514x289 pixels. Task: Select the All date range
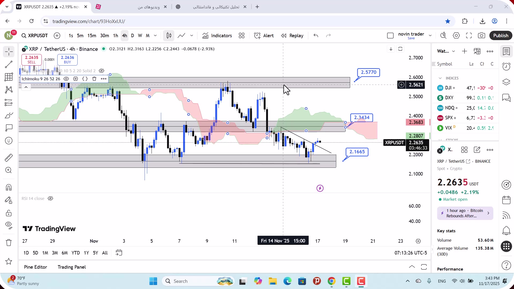coord(105,253)
